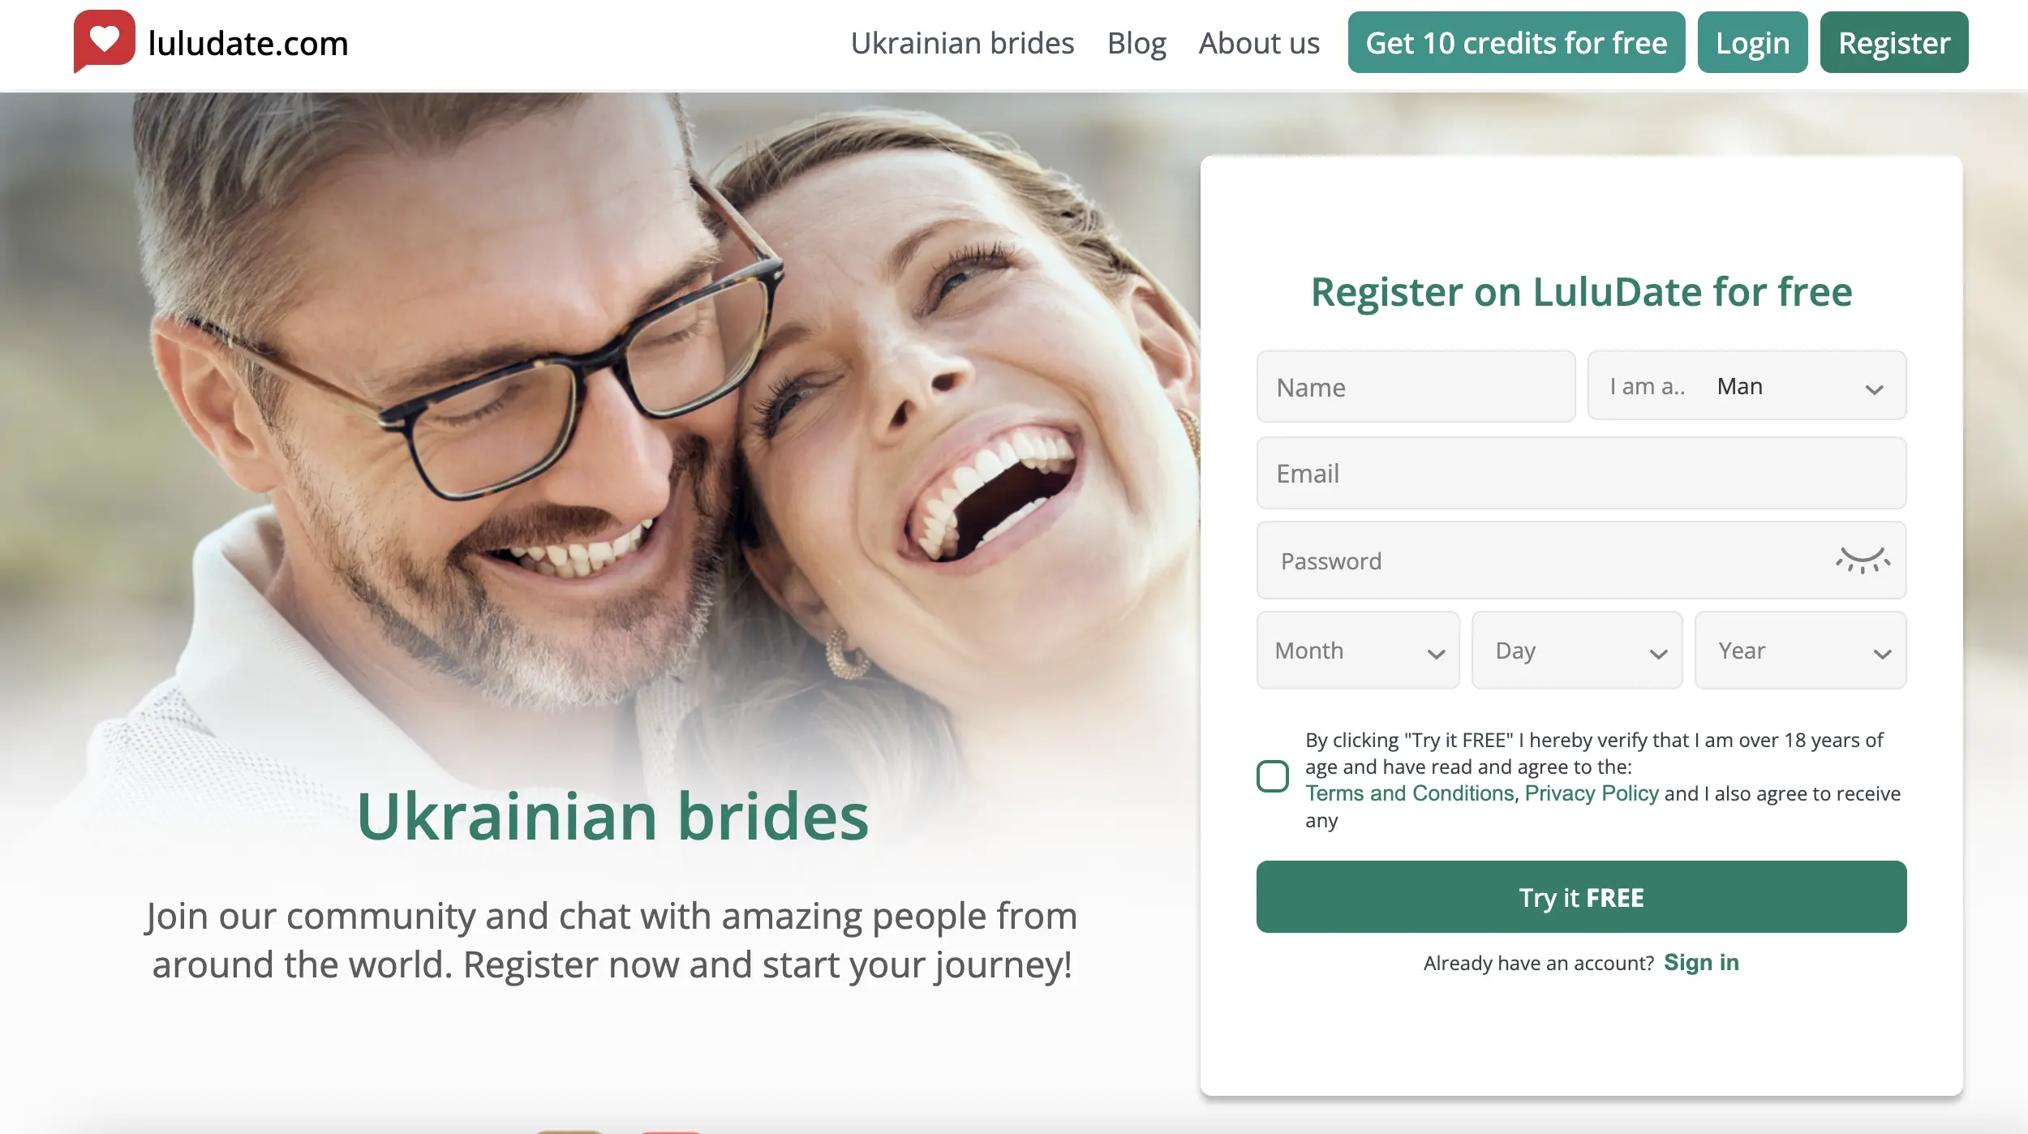Click Get 10 credits for free button
The height and width of the screenshot is (1134, 2028).
point(1516,42)
